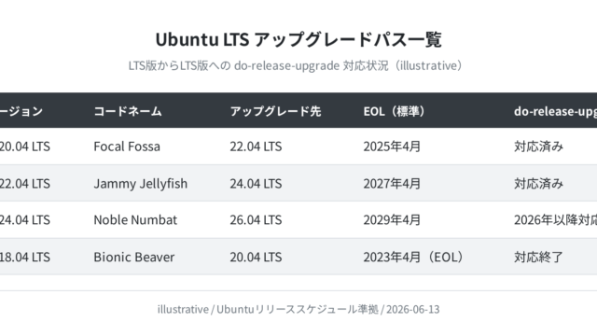597x336 pixels.
Task: Click 24.04 LTS in the Jammy Jellyfish row
Action: 256,184
